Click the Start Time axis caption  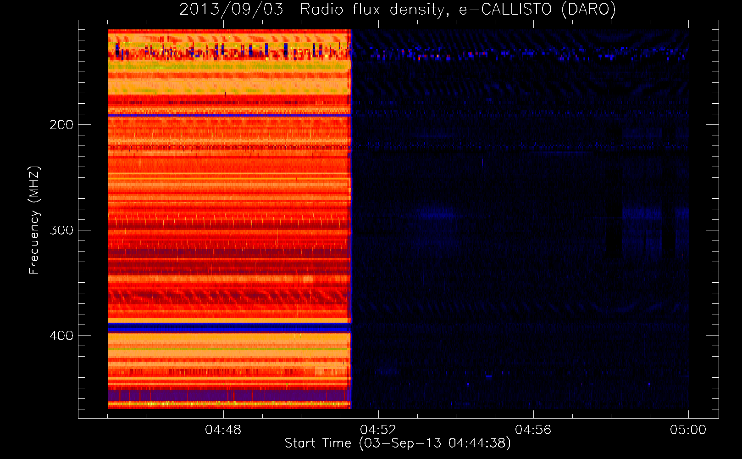click(x=398, y=443)
